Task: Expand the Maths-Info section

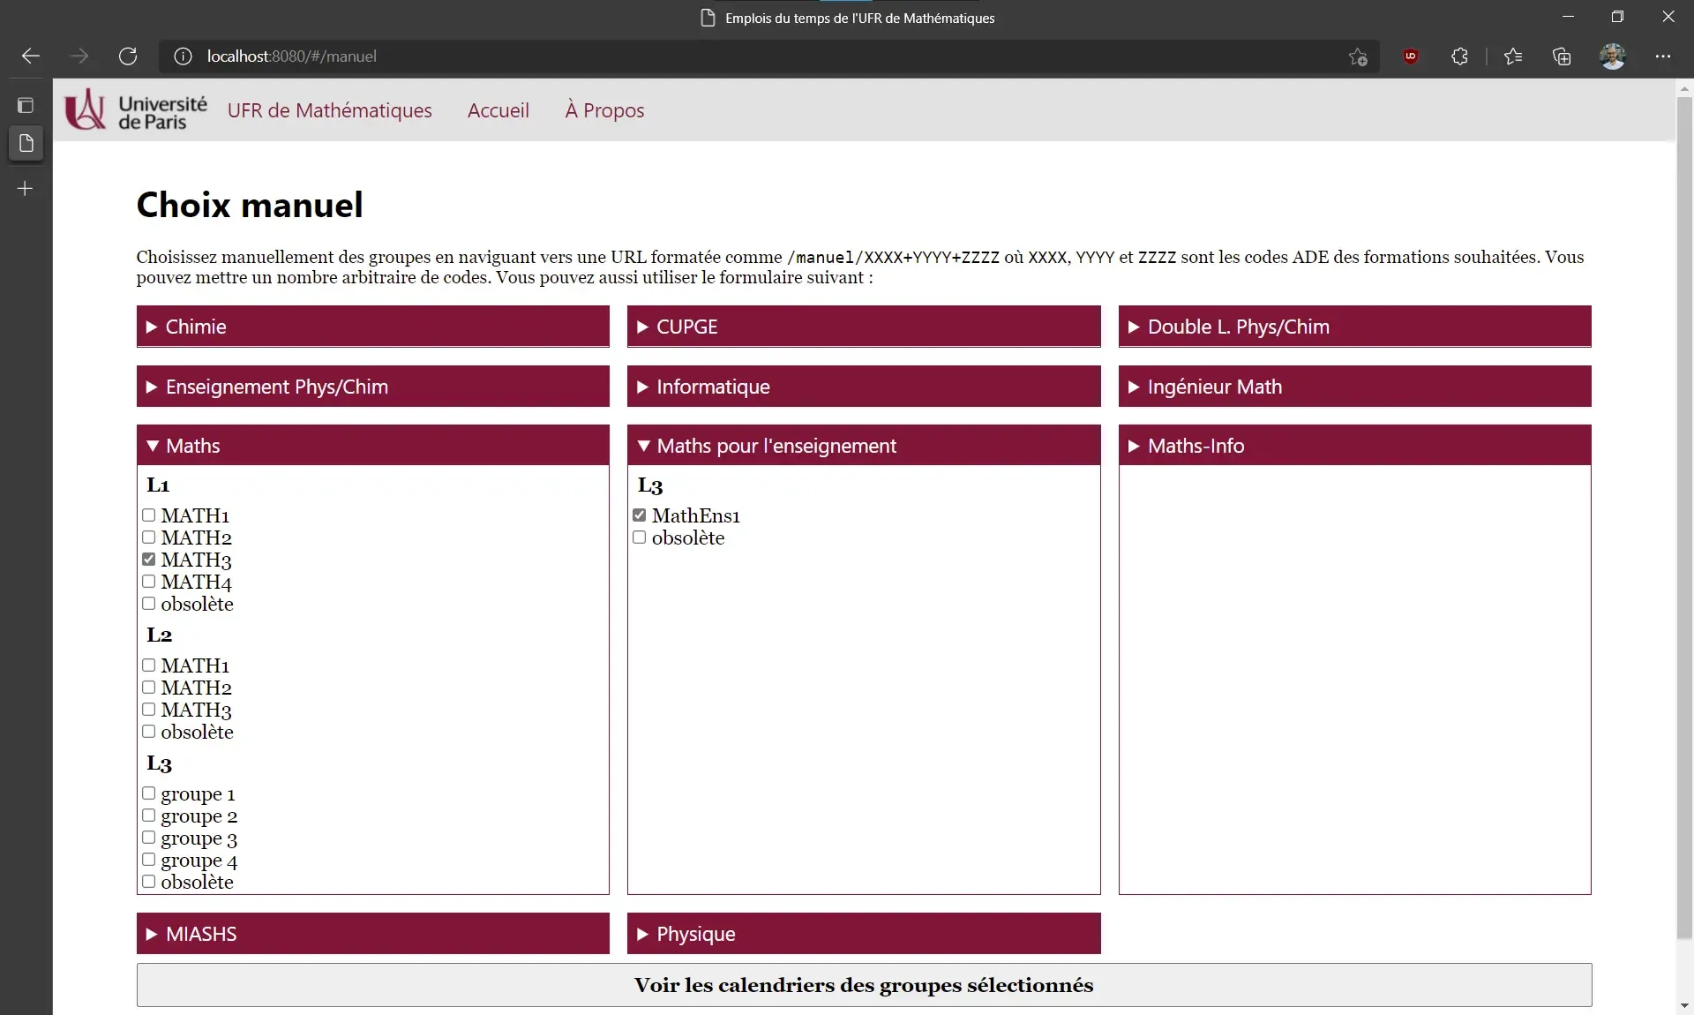Action: 1354,445
